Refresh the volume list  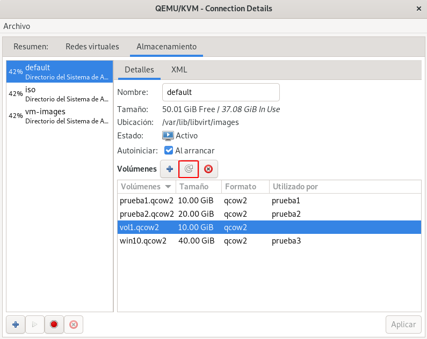pyautogui.click(x=189, y=169)
